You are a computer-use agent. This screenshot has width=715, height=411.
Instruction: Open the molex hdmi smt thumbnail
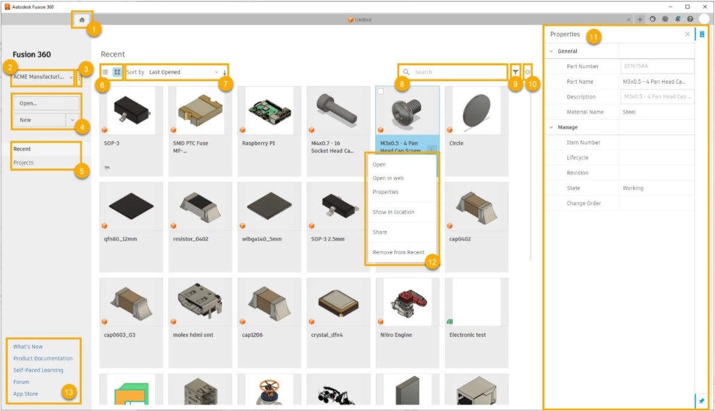click(x=200, y=302)
